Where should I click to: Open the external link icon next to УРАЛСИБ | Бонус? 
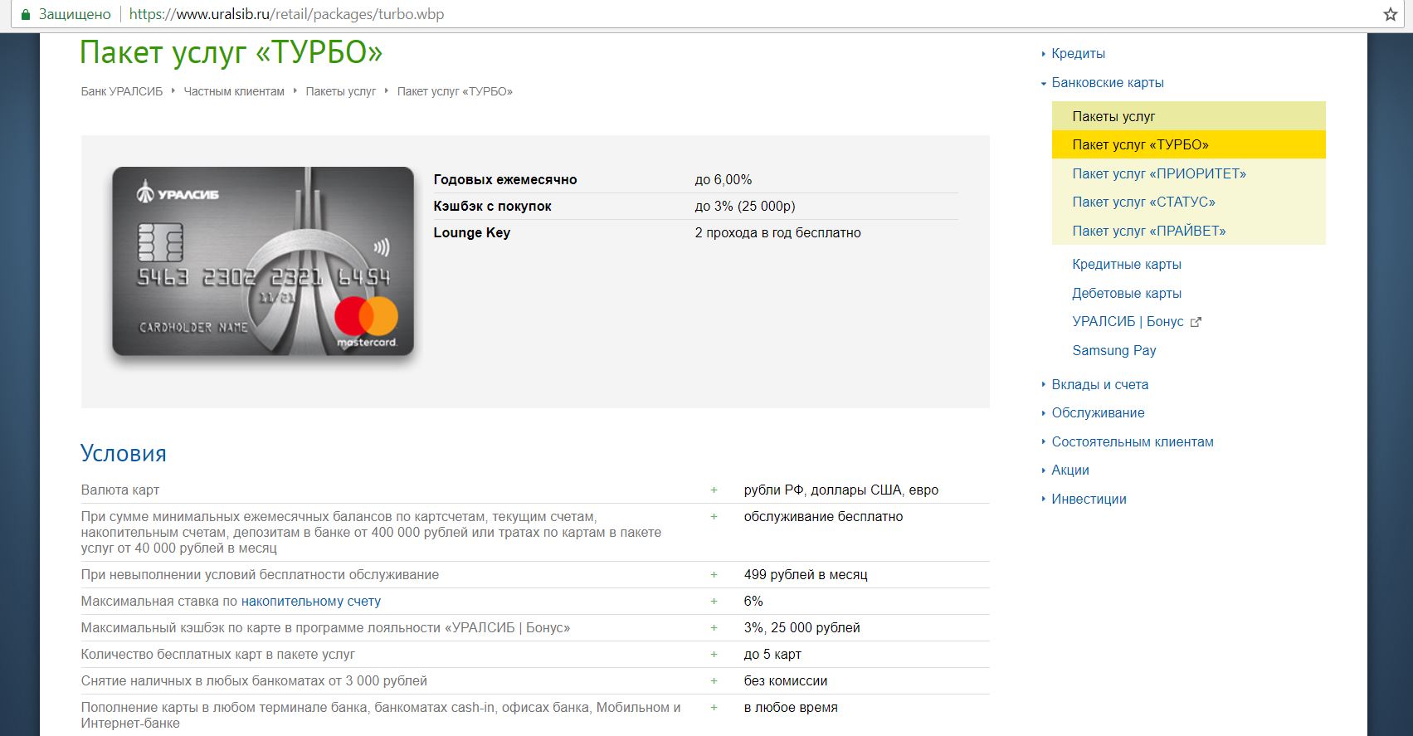(x=1196, y=322)
